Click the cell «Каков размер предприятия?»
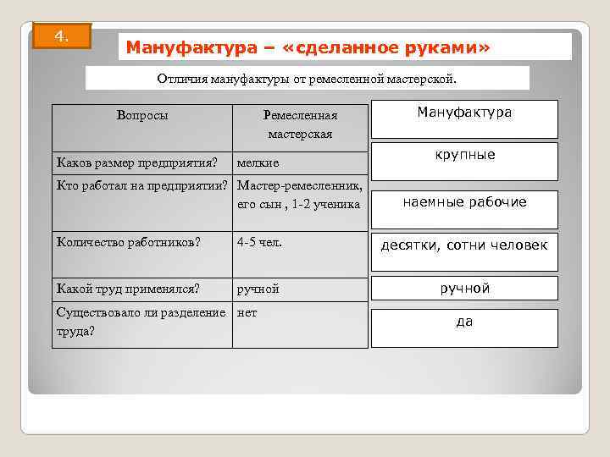 click(142, 162)
